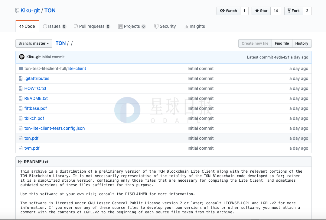Click TON breadcrumb root link
Viewport: 326px width, 220px height.
pyautogui.click(x=60, y=43)
